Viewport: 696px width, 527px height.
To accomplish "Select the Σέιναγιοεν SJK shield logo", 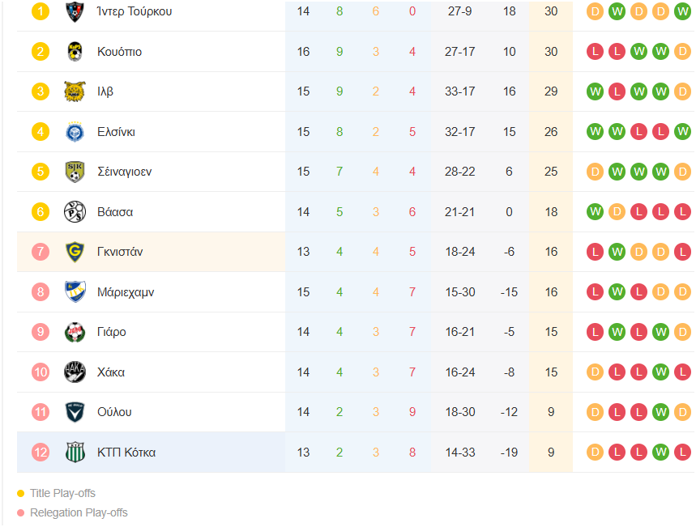I will click(75, 172).
